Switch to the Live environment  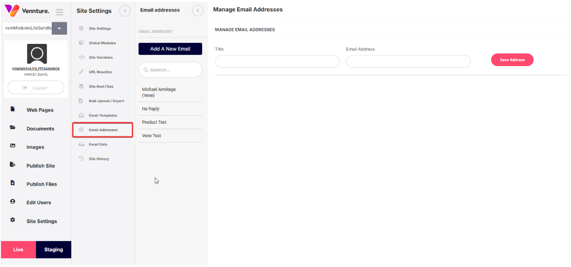pyautogui.click(x=18, y=249)
